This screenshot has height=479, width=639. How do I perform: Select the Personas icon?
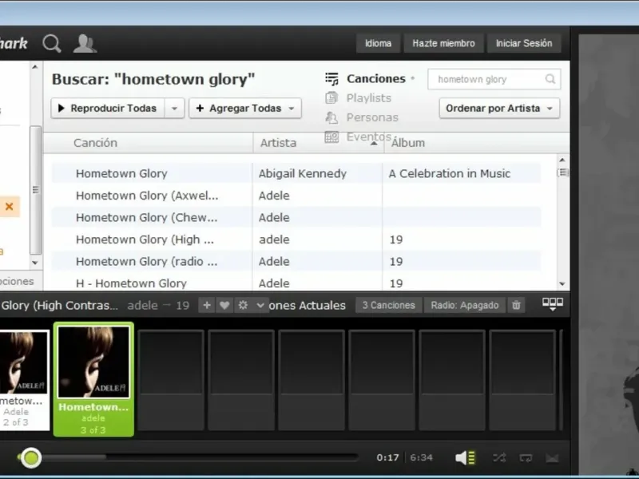click(x=331, y=117)
